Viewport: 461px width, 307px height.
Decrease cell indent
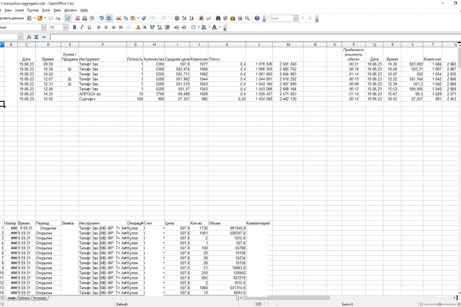pos(177,28)
